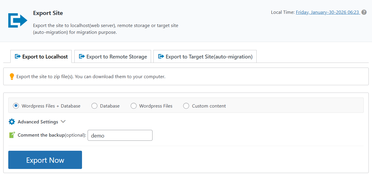Expand the chevron next to Advanced Settings
This screenshot has height=176, width=372.
63,121
